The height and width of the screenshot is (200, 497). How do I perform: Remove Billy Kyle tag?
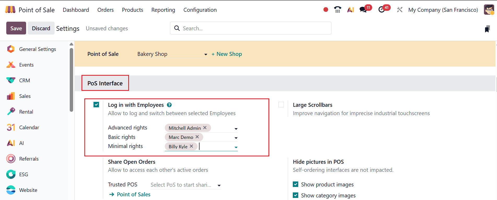pyautogui.click(x=191, y=146)
